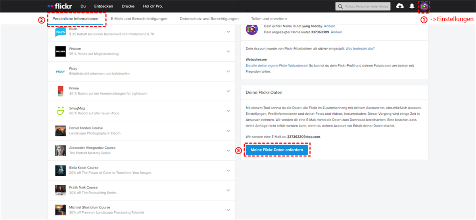The image size is (476, 220).
Task: Switch to Persönliche Informationen tab
Action: coord(75,19)
